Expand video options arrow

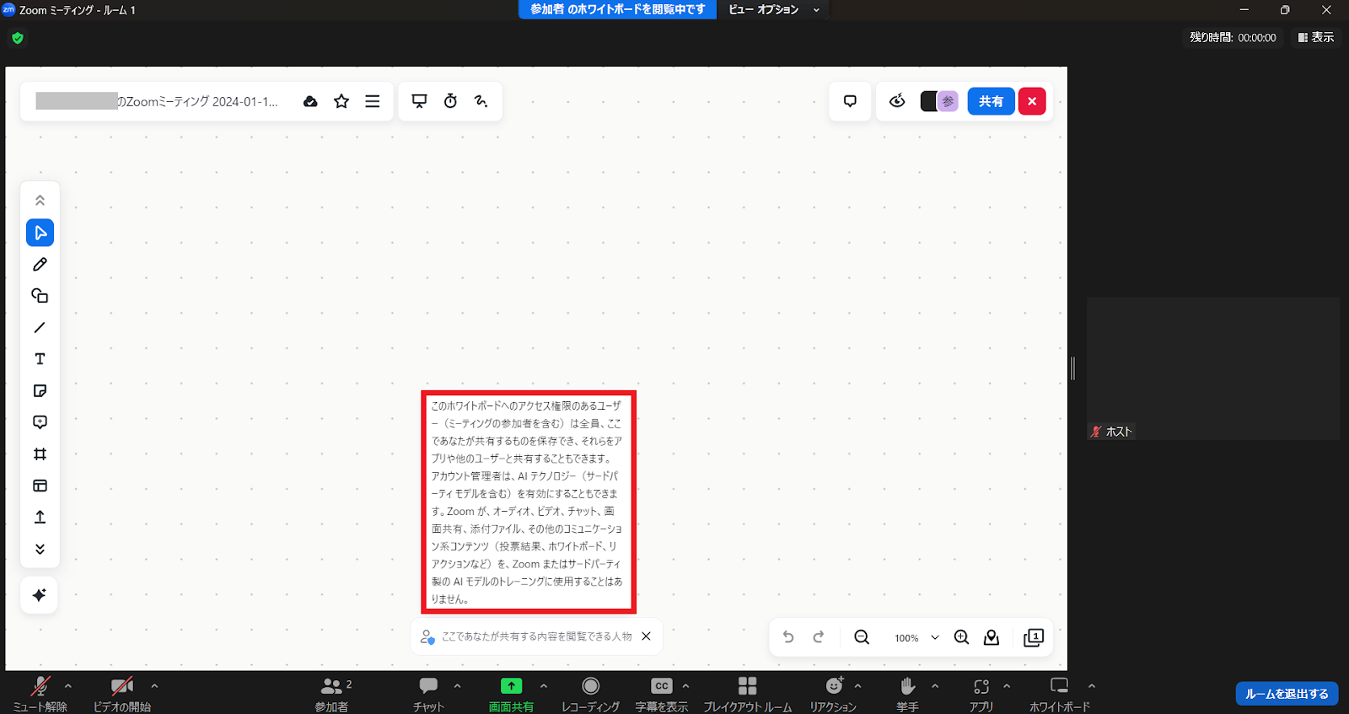[154, 686]
